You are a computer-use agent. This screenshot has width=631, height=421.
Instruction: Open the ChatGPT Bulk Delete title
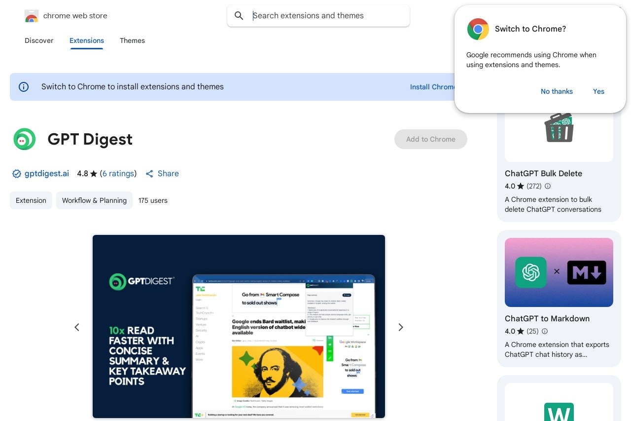tap(543, 174)
